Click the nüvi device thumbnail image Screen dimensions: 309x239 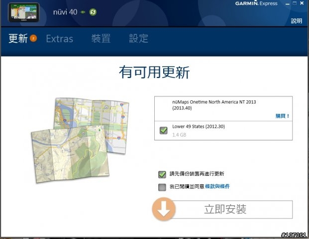coord(24,12)
